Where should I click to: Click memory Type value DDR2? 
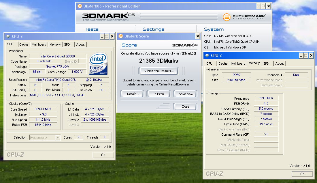(x=236, y=75)
